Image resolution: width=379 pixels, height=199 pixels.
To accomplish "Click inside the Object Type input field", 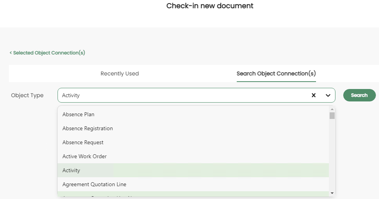I will tap(183, 95).
